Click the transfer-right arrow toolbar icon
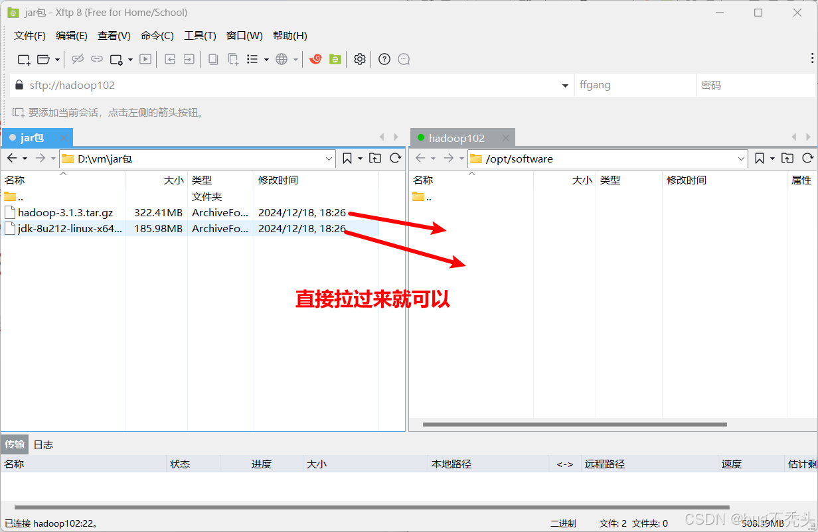Screen dimensions: 818x532 189,59
